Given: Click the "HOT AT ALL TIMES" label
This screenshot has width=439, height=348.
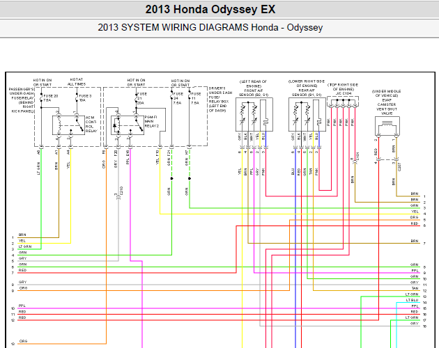Looking at the screenshot, I should coord(77,81).
